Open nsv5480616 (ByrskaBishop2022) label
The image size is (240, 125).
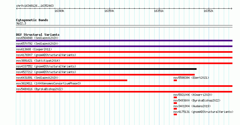coord(40,89)
